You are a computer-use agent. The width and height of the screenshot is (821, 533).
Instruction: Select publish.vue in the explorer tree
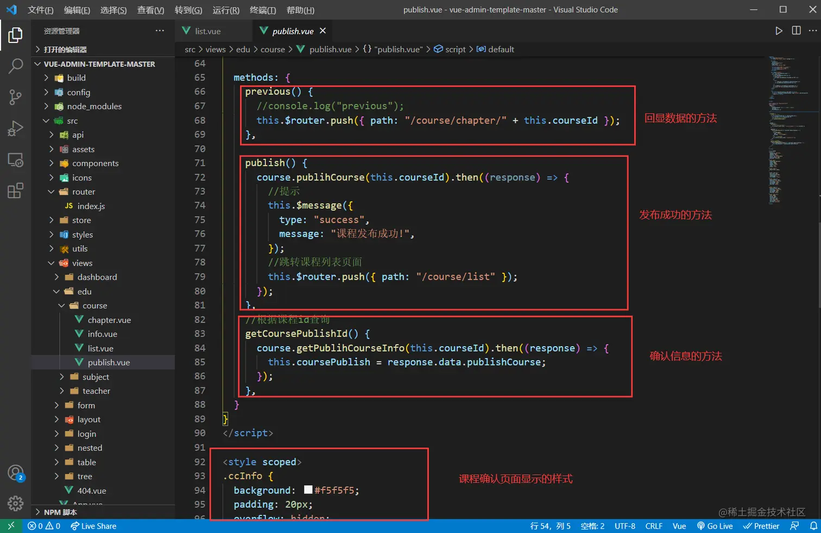103,362
